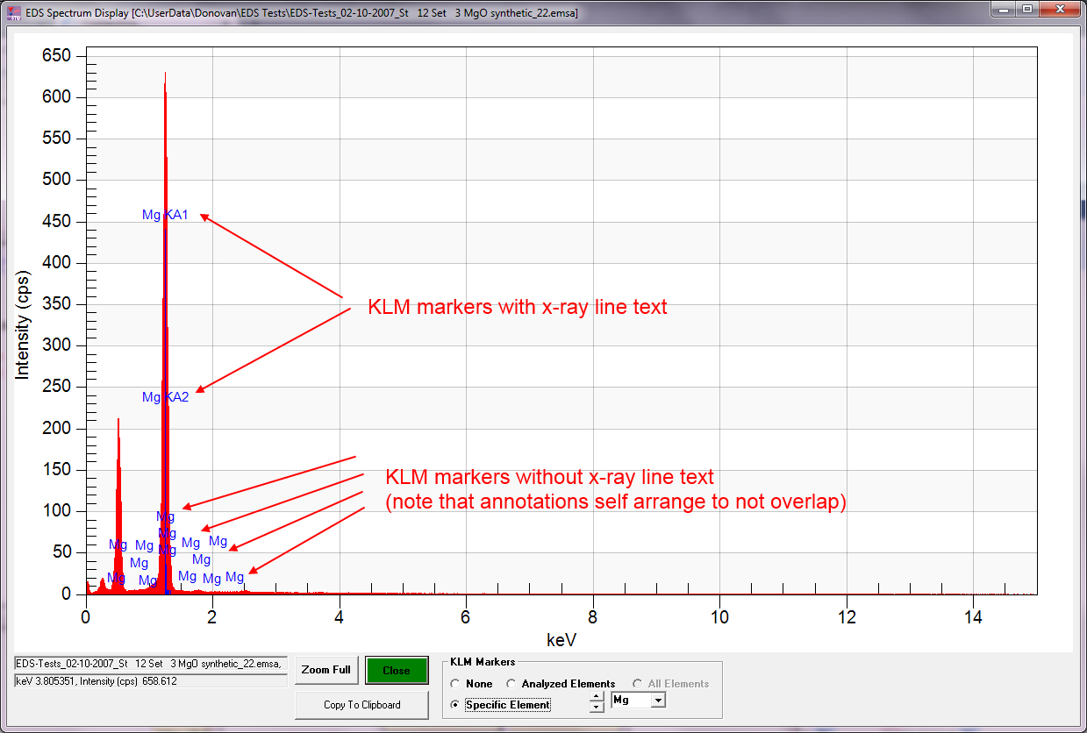Viewport: 1087px width, 733px height.
Task: Open the Mg element dropdown
Action: pyautogui.click(x=658, y=701)
